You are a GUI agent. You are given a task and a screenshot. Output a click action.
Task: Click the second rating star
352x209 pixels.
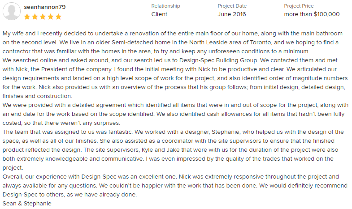tap(35, 17)
